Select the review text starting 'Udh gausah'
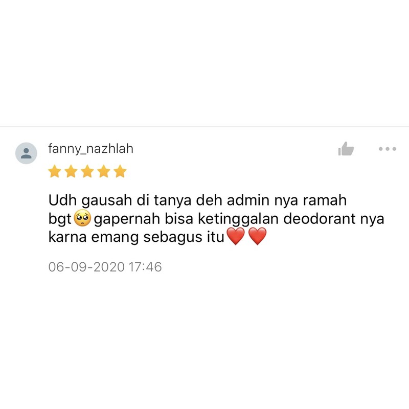 (x=216, y=219)
